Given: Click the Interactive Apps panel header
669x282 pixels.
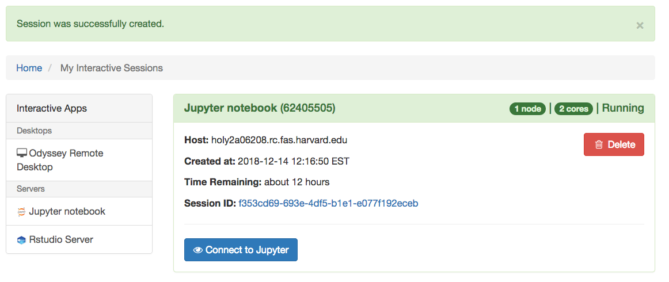Looking at the screenshot, I should coord(79,108).
